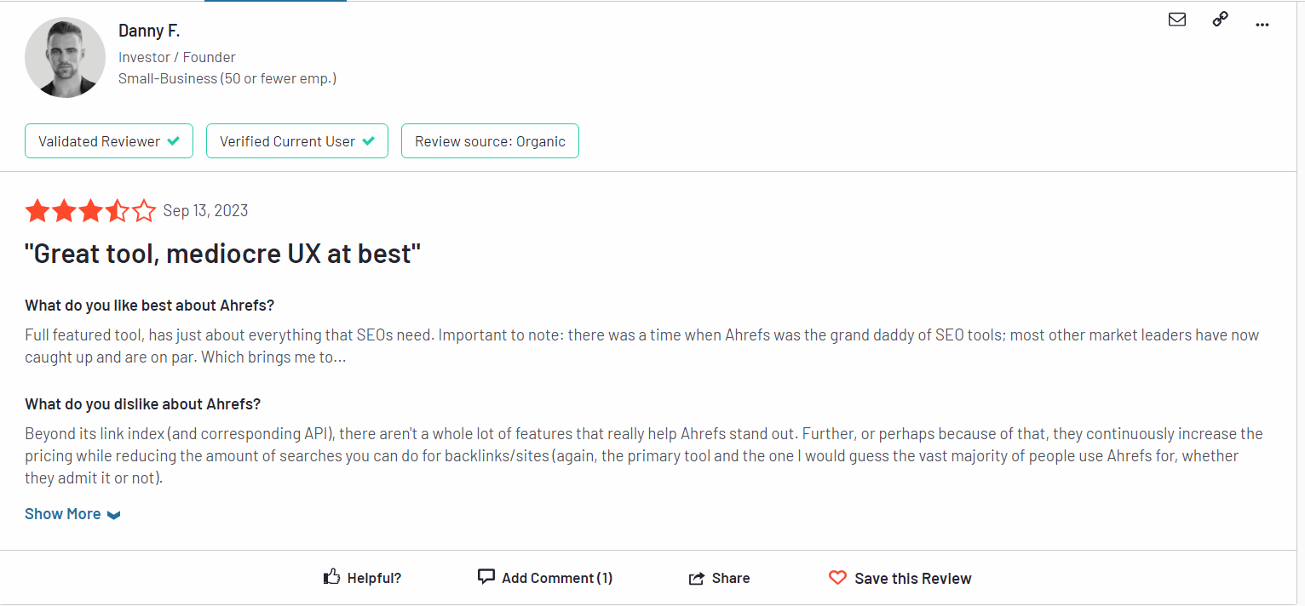Image resolution: width=1305 pixels, height=606 pixels.
Task: Click the green check on Verified Current User
Action: (x=368, y=141)
